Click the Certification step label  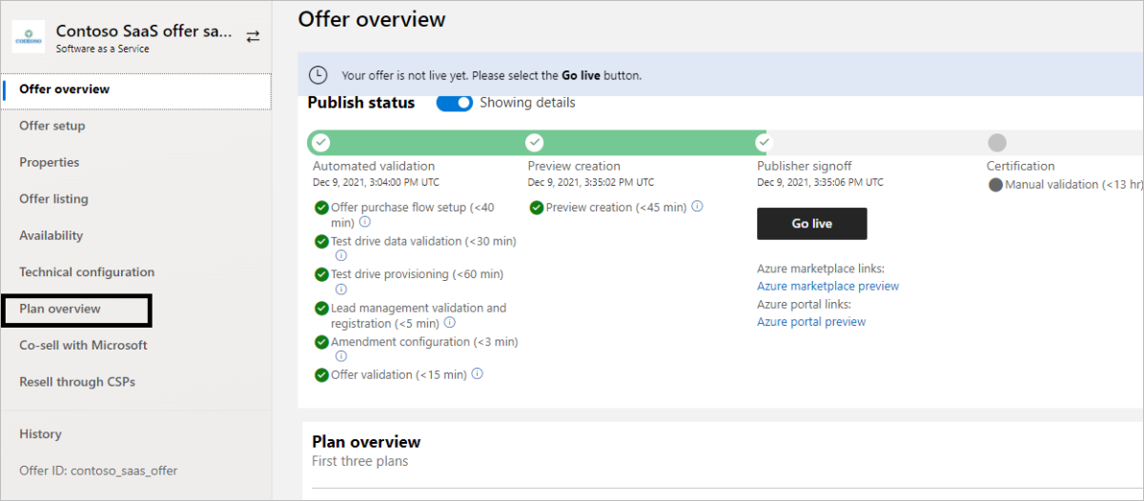pyautogui.click(x=1021, y=166)
